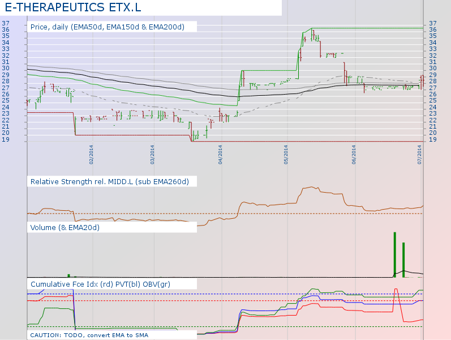Click the red spike in Cumulative Force Index

click(396, 289)
